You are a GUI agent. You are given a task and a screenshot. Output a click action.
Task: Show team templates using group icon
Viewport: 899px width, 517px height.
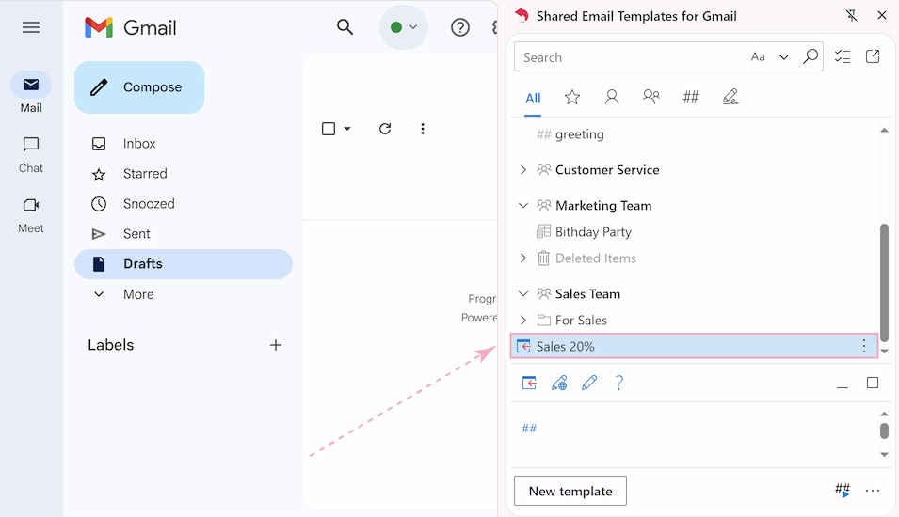pyautogui.click(x=650, y=97)
